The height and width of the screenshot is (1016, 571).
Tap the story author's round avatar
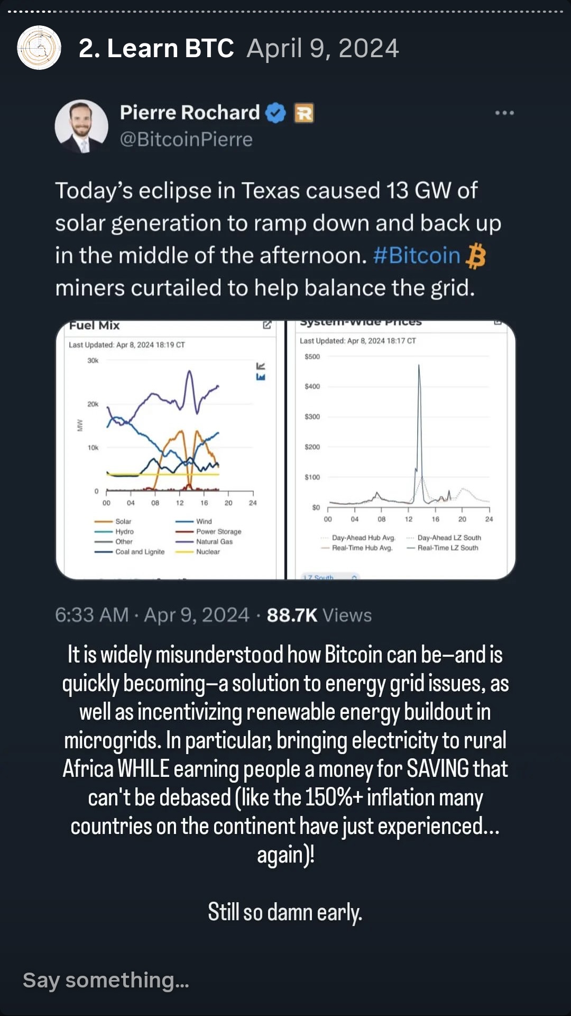(39, 48)
